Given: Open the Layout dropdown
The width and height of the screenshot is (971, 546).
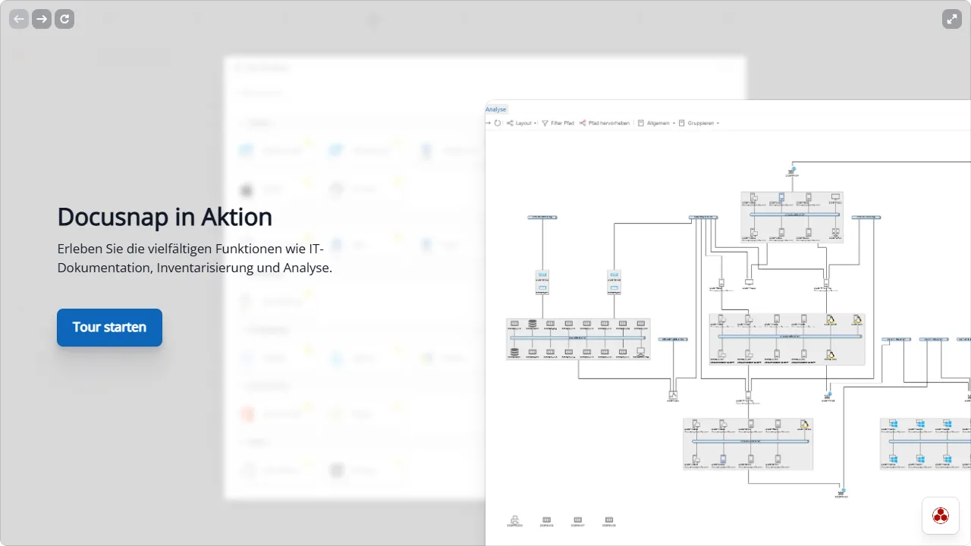Looking at the screenshot, I should (522, 123).
